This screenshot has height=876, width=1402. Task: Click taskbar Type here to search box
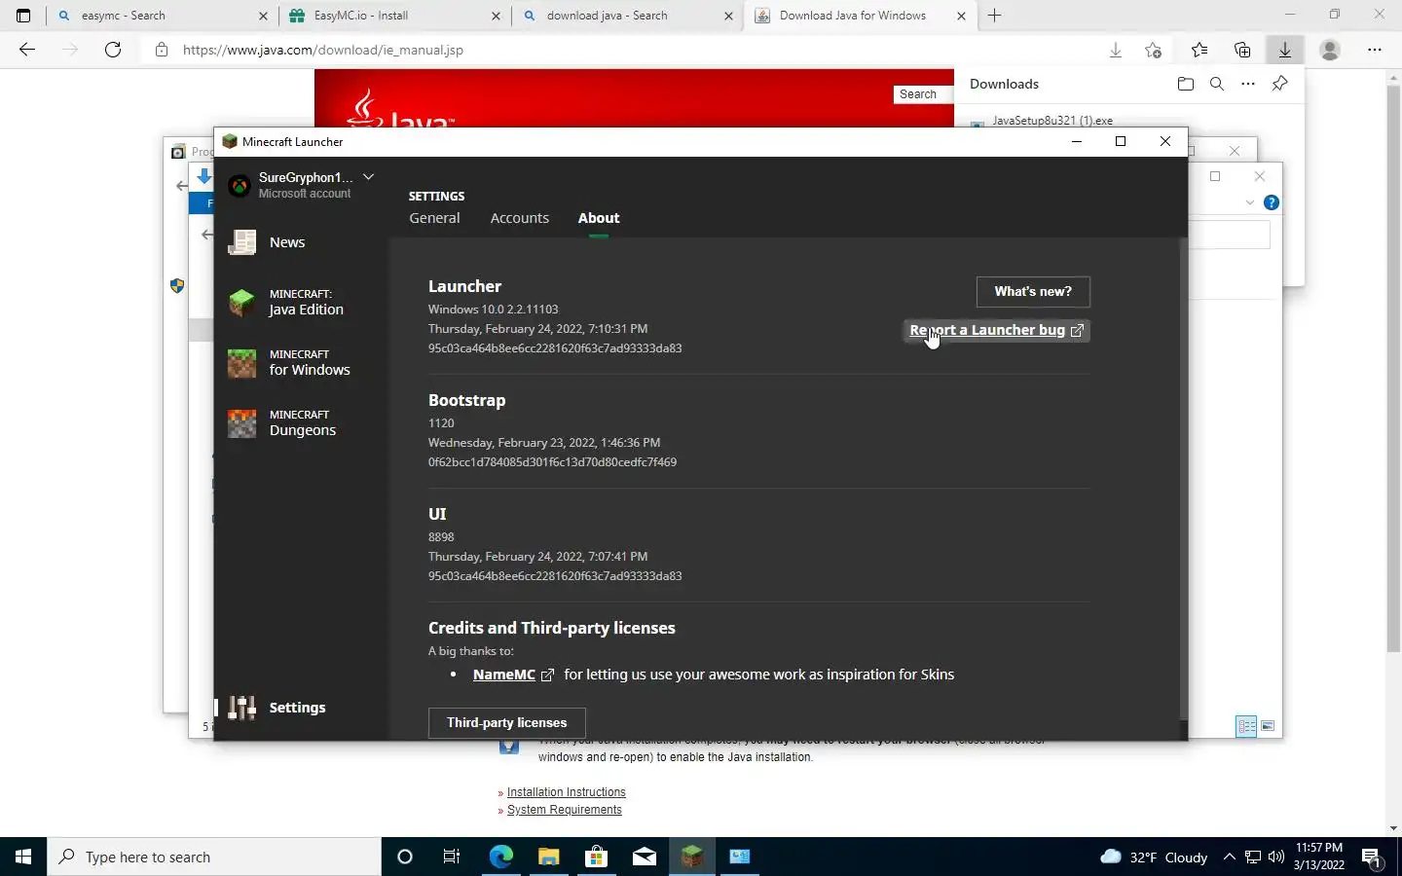214,857
